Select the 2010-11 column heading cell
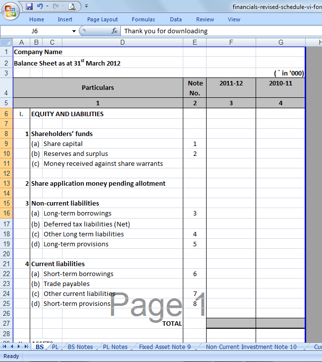This screenshot has width=322, height=362. [x=280, y=88]
